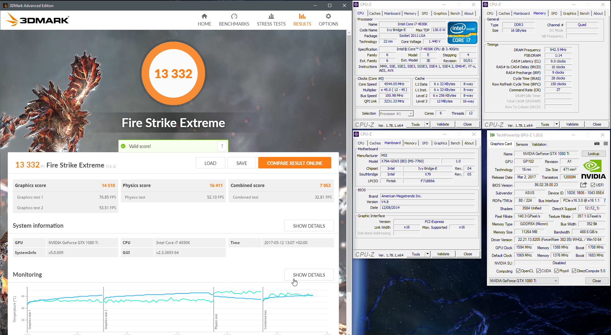Switch to the Validation tab in GPU-Z
The image size is (611, 335).
539,144
